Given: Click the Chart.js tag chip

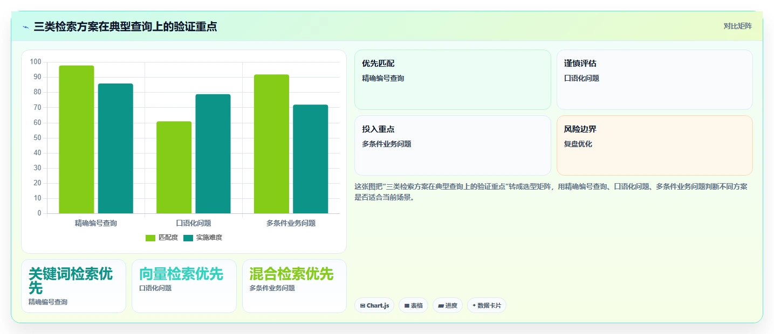Looking at the screenshot, I should (x=374, y=305).
